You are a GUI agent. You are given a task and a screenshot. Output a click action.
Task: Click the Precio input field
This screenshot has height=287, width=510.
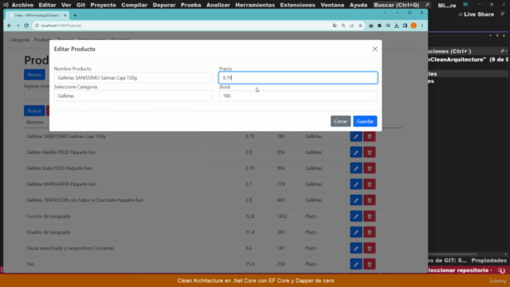click(298, 78)
